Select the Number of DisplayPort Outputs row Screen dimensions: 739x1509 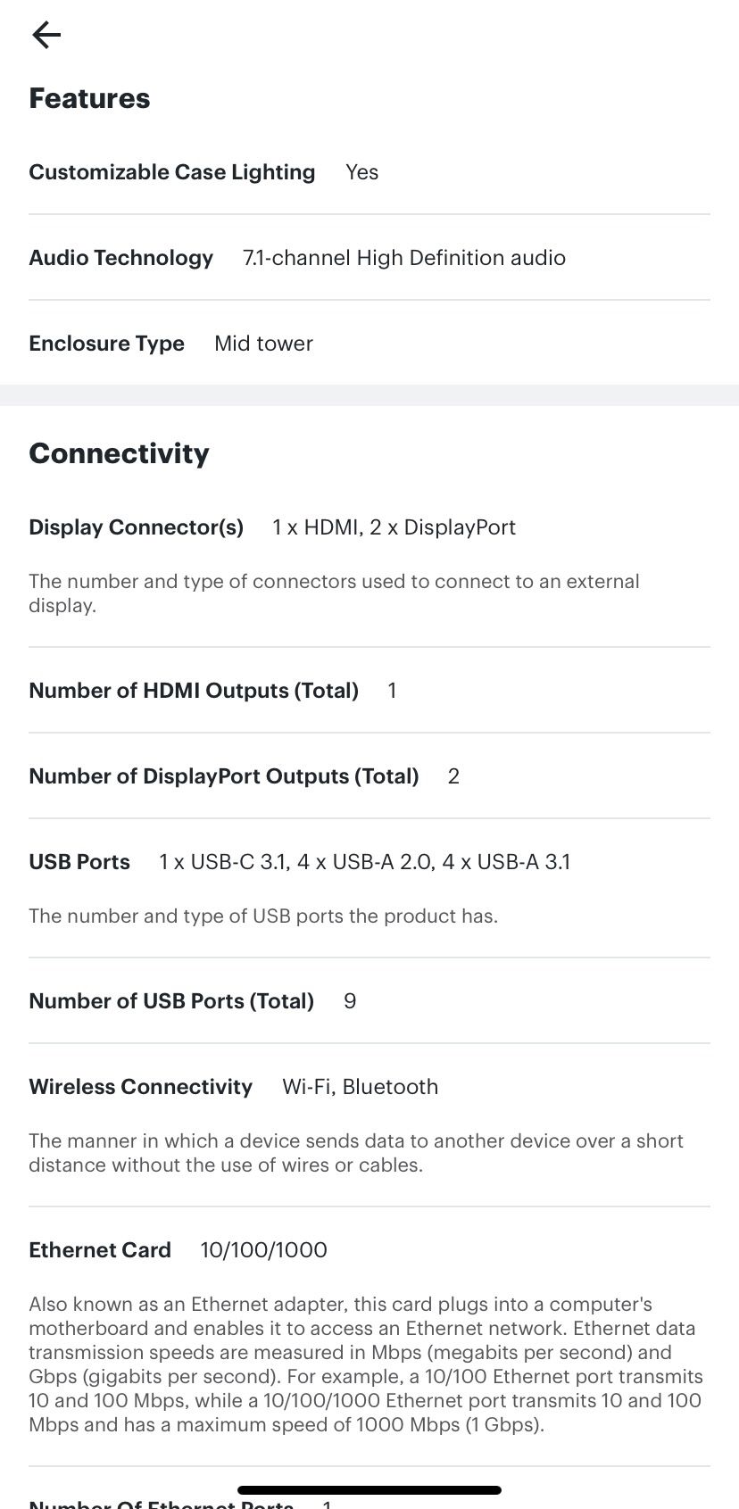coord(224,776)
